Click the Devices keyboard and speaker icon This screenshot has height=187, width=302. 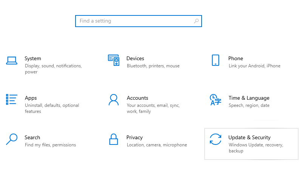click(114, 60)
